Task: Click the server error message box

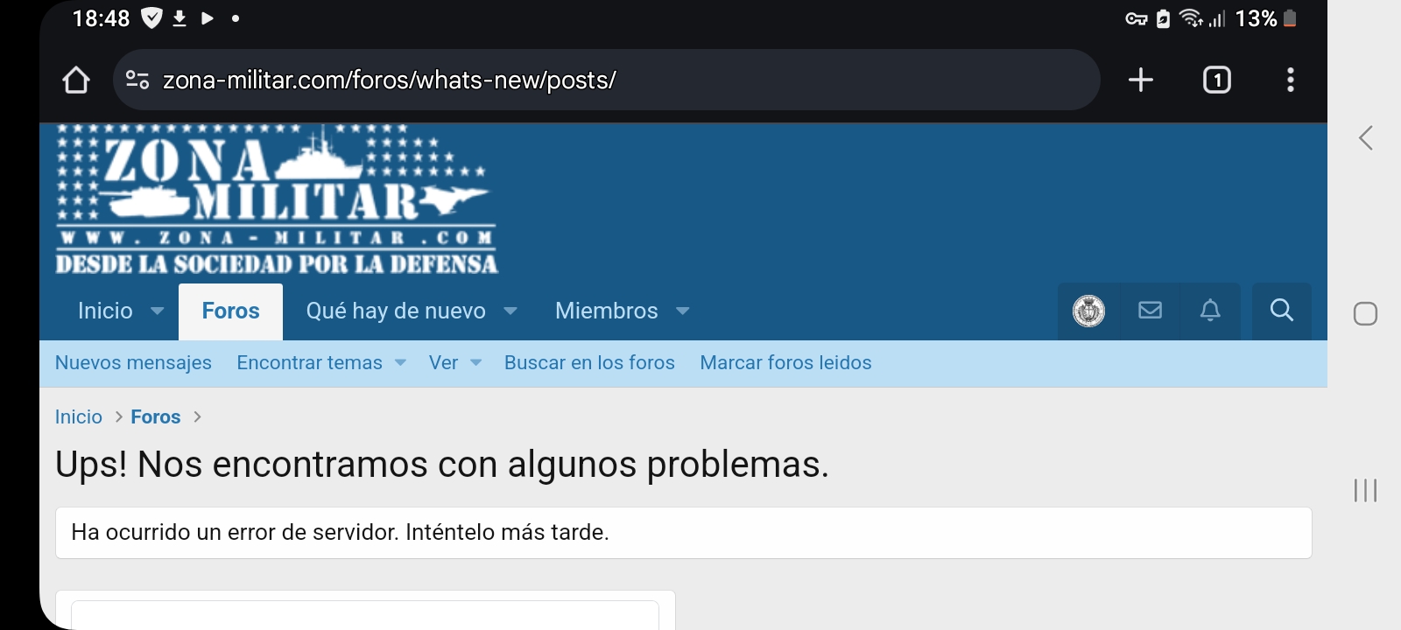Action: coord(684,532)
